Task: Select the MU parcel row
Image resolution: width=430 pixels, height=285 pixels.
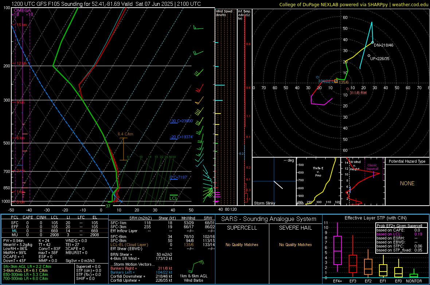Action: click(x=55, y=235)
